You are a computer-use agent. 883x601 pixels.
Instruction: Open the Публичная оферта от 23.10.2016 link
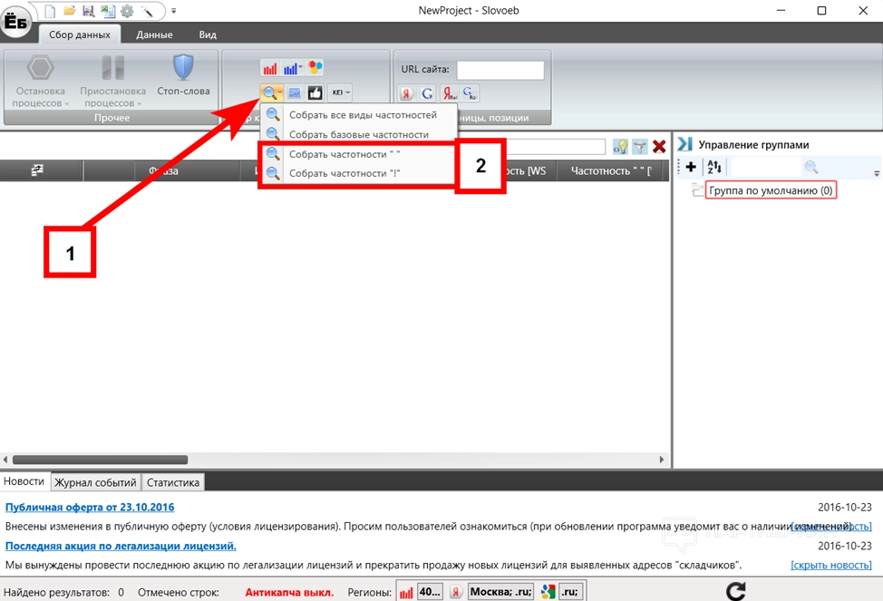pyautogui.click(x=90, y=507)
